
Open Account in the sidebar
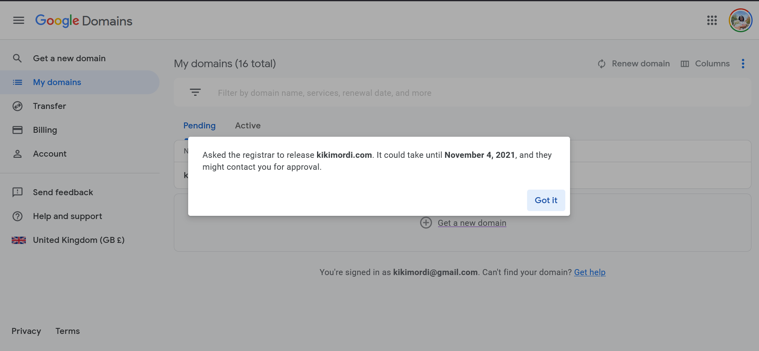(x=50, y=154)
